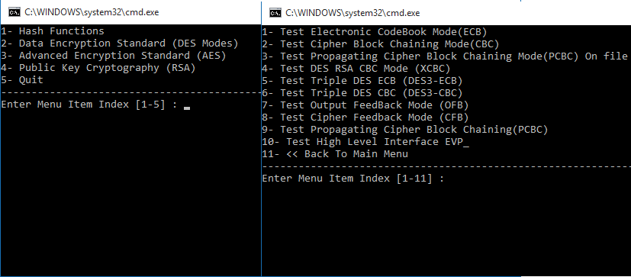Click the Advanced Encryption Standard (AES) line

[x=114, y=55]
